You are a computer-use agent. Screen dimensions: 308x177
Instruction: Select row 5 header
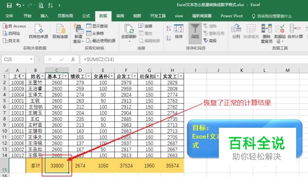(x=5, y=101)
